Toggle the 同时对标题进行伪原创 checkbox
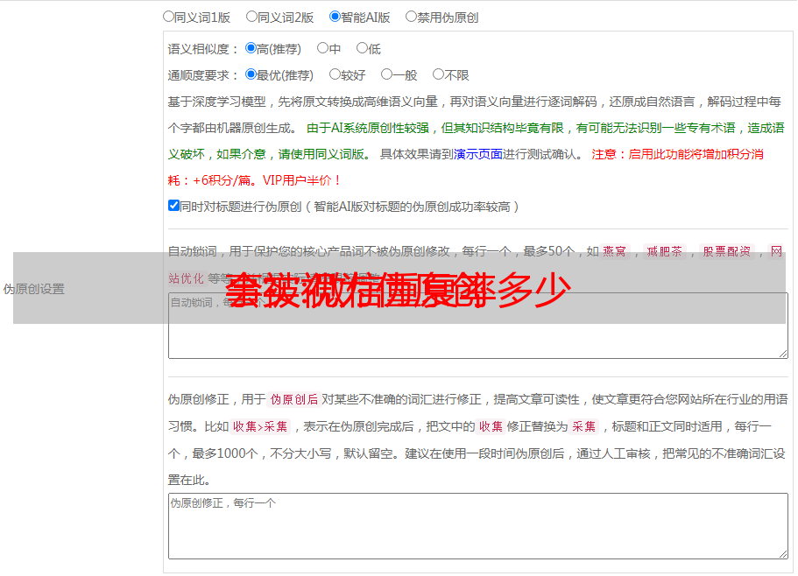This screenshot has height=576, width=798. tap(173, 207)
